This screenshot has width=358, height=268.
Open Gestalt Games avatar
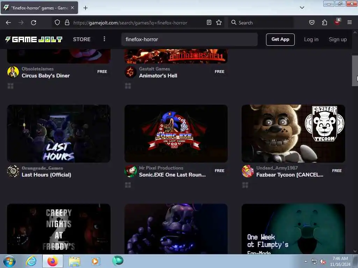130,72
